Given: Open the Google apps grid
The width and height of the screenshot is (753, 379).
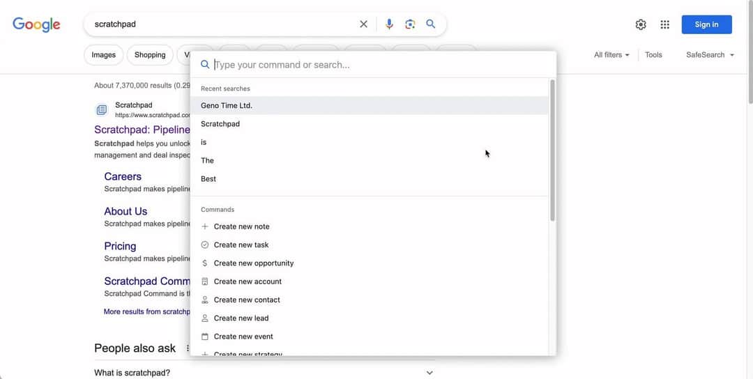Looking at the screenshot, I should 664,24.
